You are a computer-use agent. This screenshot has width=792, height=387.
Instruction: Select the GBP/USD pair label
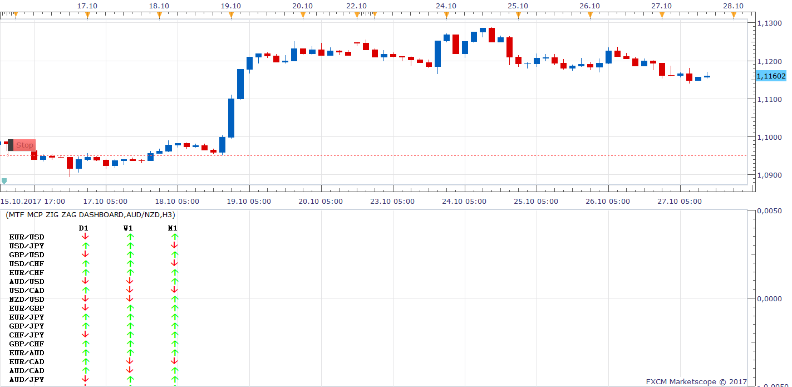[x=27, y=254]
